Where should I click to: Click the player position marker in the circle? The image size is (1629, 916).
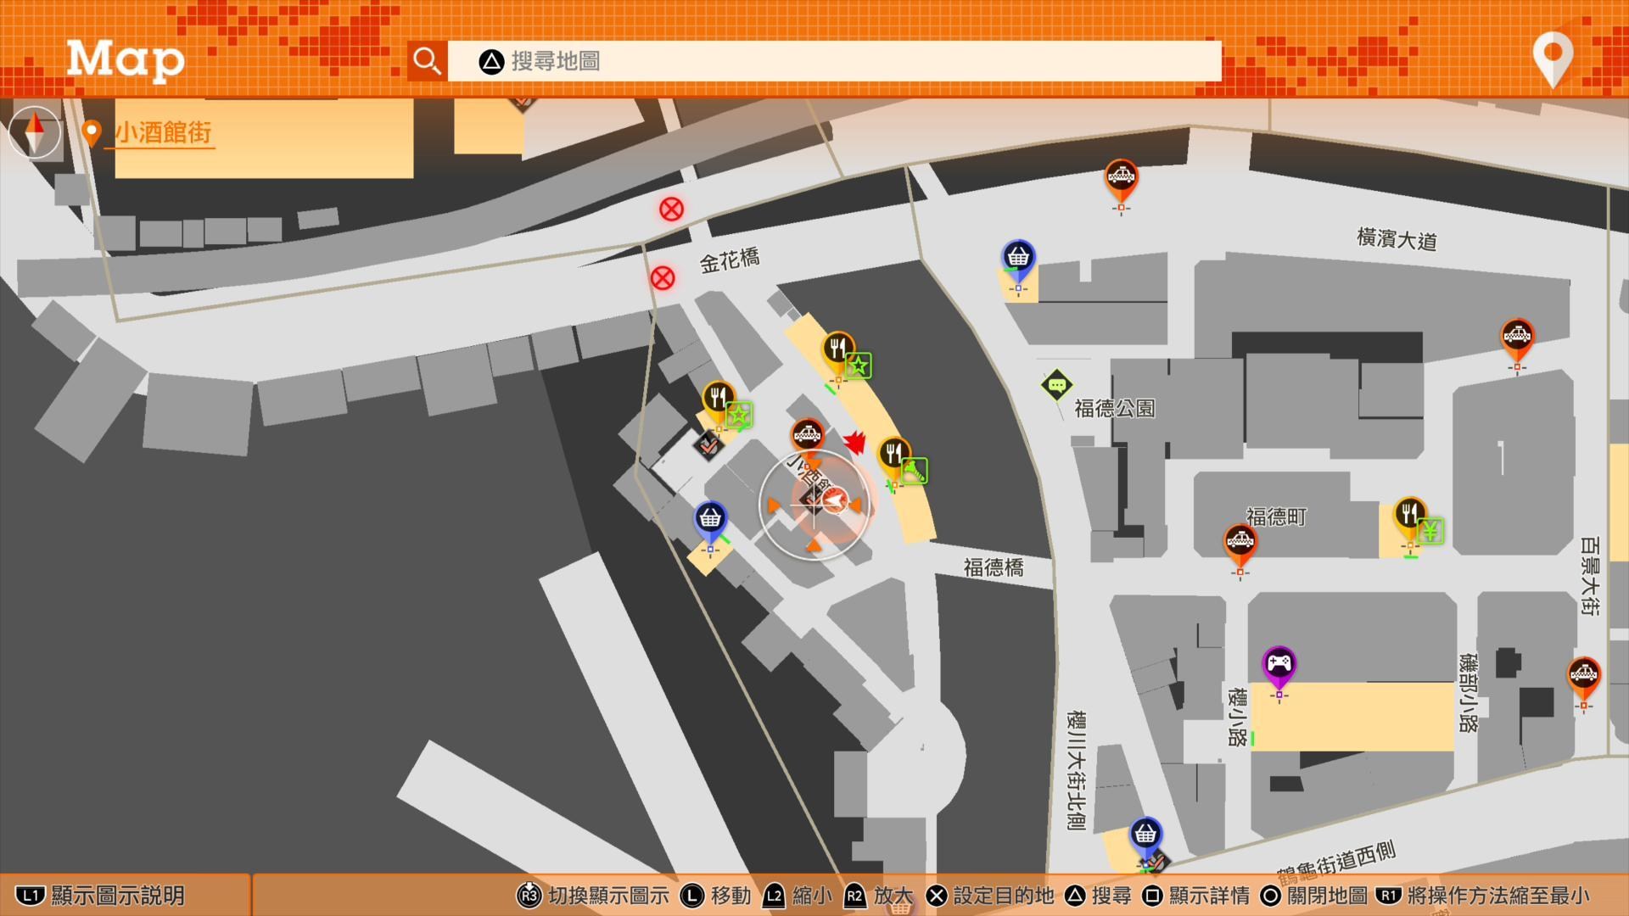[x=834, y=500]
